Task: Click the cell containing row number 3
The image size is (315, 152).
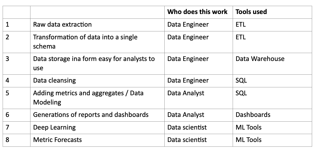Action: click(x=16, y=64)
